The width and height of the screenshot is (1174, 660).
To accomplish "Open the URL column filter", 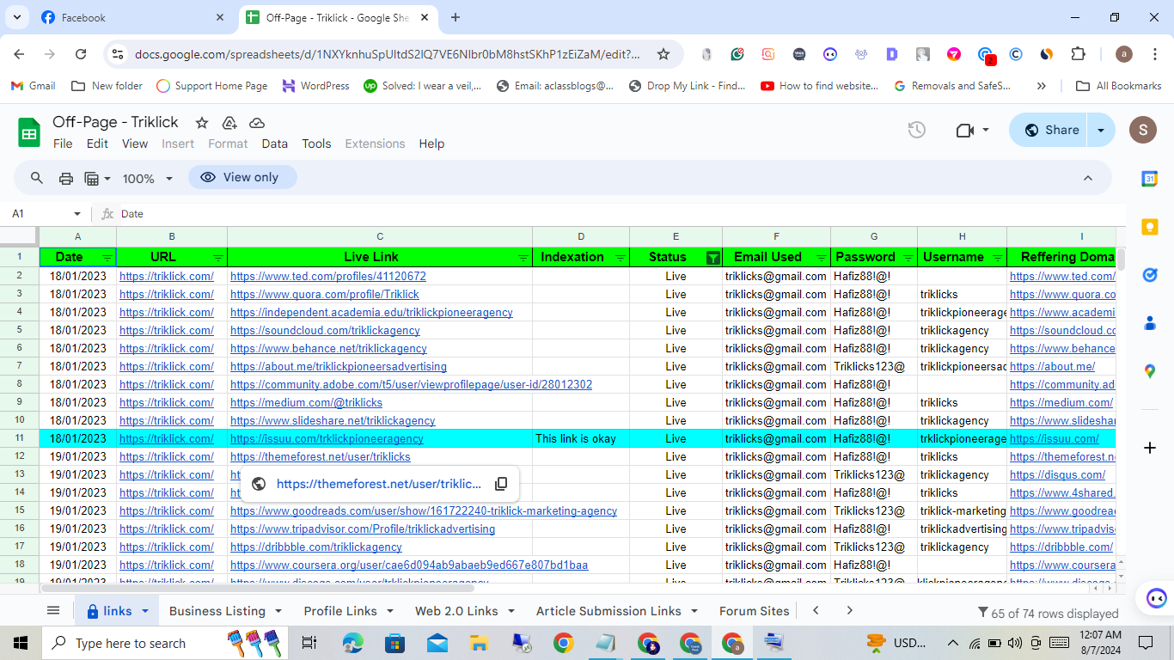I will click(218, 258).
